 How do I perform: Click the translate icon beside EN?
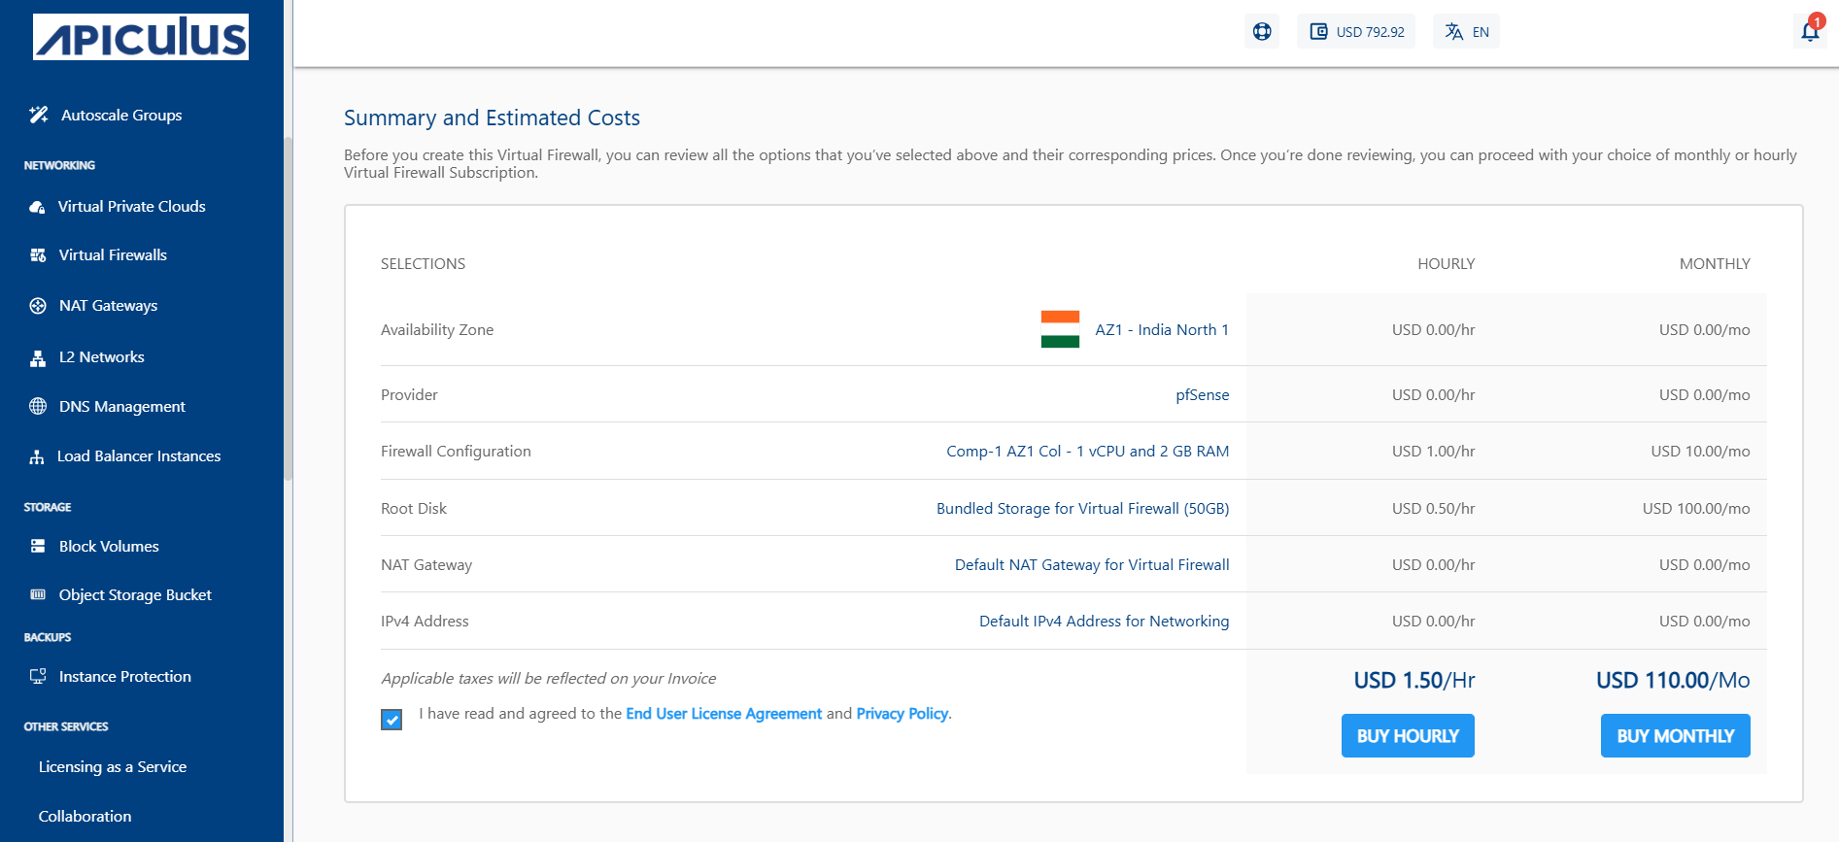(1454, 31)
